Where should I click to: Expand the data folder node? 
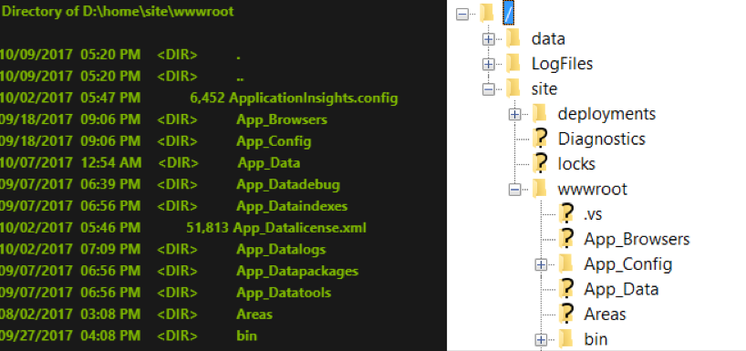(489, 39)
